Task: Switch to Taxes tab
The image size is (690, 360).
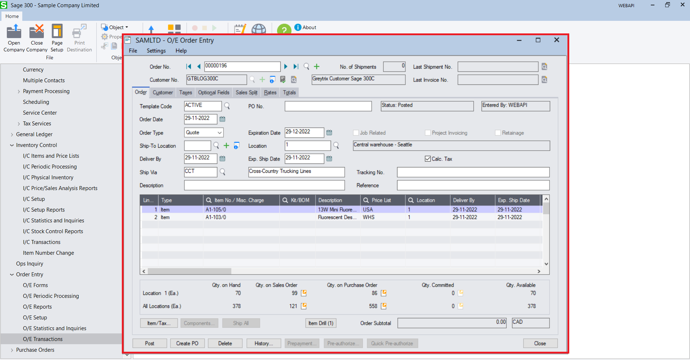Action: coord(185,93)
